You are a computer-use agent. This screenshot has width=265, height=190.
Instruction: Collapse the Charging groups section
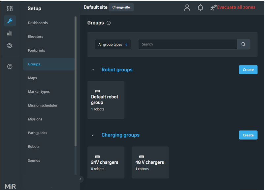(x=93, y=135)
